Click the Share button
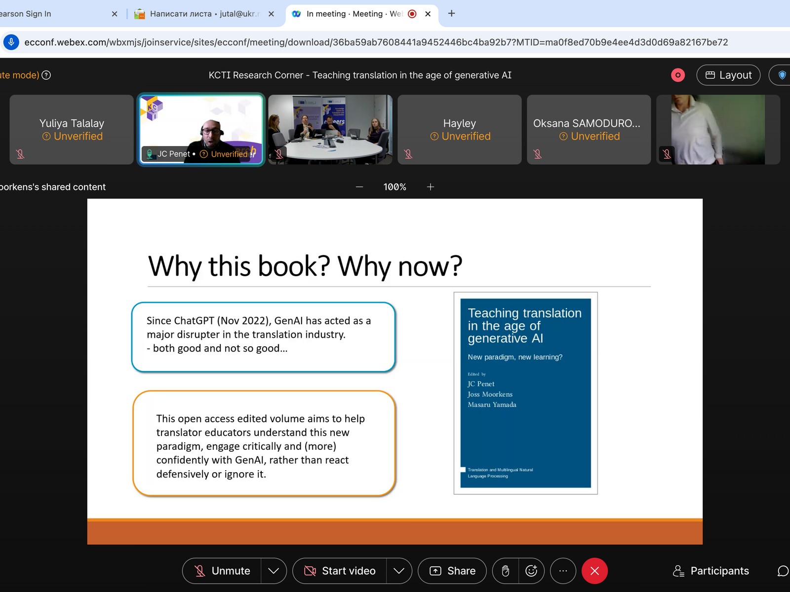Viewport: 790px width, 592px height. (x=452, y=571)
